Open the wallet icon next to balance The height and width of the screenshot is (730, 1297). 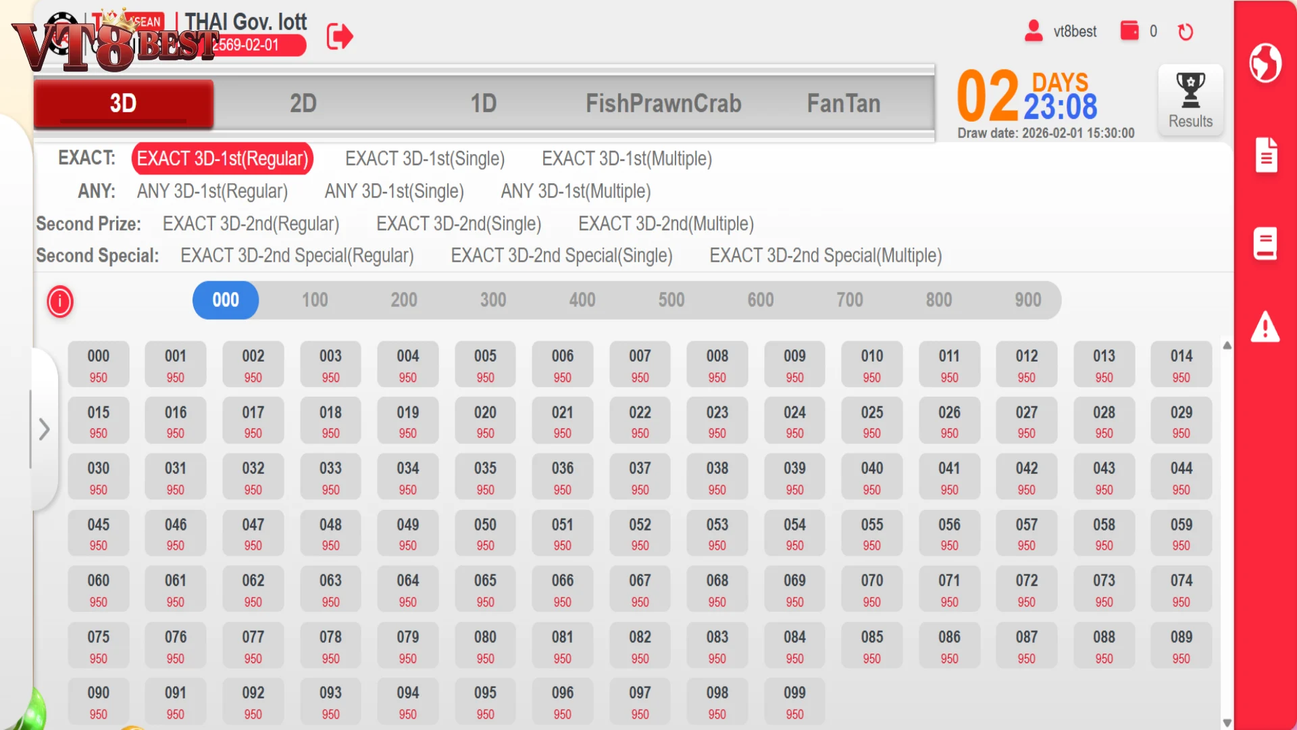(x=1129, y=31)
